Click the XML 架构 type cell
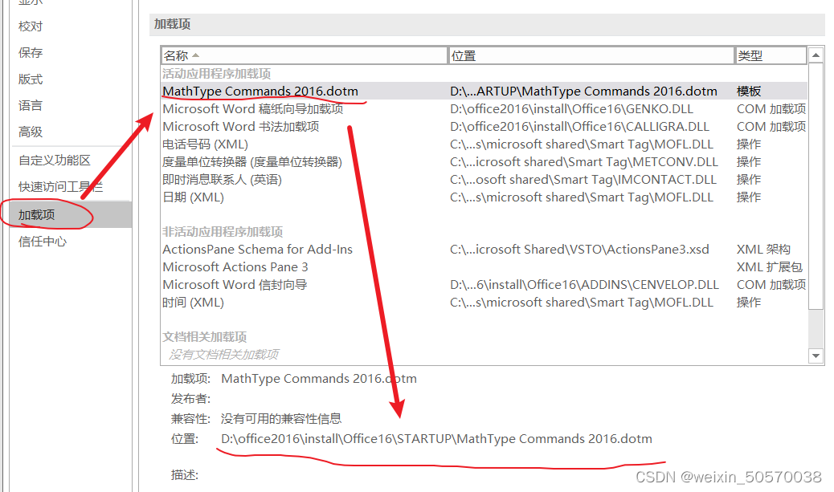Viewport: 834px width, 492px height. pyautogui.click(x=763, y=249)
